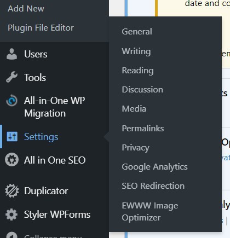Open Discussion settings submenu item
Viewport: 230px width, 238px height.
click(x=142, y=90)
